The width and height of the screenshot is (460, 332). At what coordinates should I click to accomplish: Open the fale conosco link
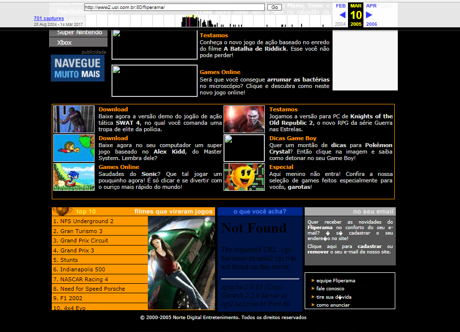[x=330, y=288]
